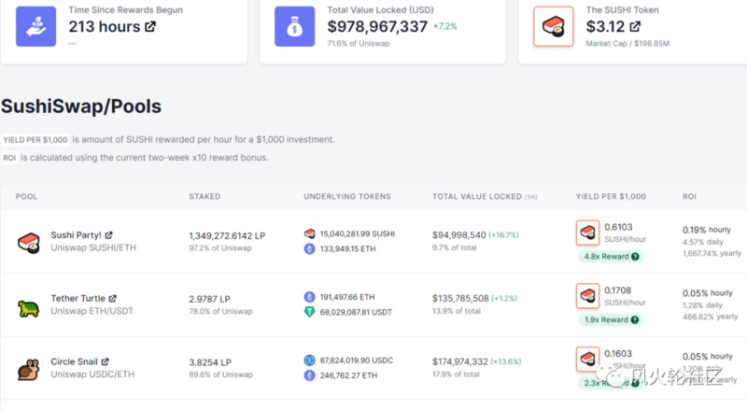Click the 466.62% yearly ROI value
This screenshot has height=410, width=747.
pyautogui.click(x=710, y=317)
